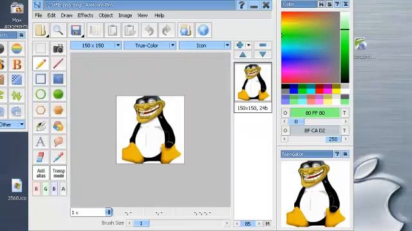Open the Image menu
The image size is (412, 231).
click(x=125, y=15)
